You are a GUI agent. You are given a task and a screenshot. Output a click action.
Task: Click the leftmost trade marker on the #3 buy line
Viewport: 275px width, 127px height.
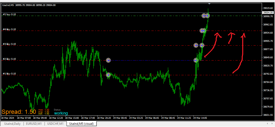[196, 45]
